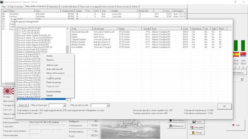Switch to Ships in service tab
Screen dimensions: 248x139
pyautogui.click(x=16, y=7)
